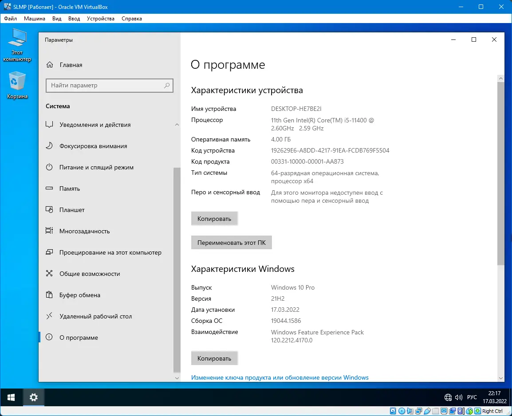512x416 pixels.
Task: Click VirtualBox mouse integration status icon
Action: pos(469,411)
